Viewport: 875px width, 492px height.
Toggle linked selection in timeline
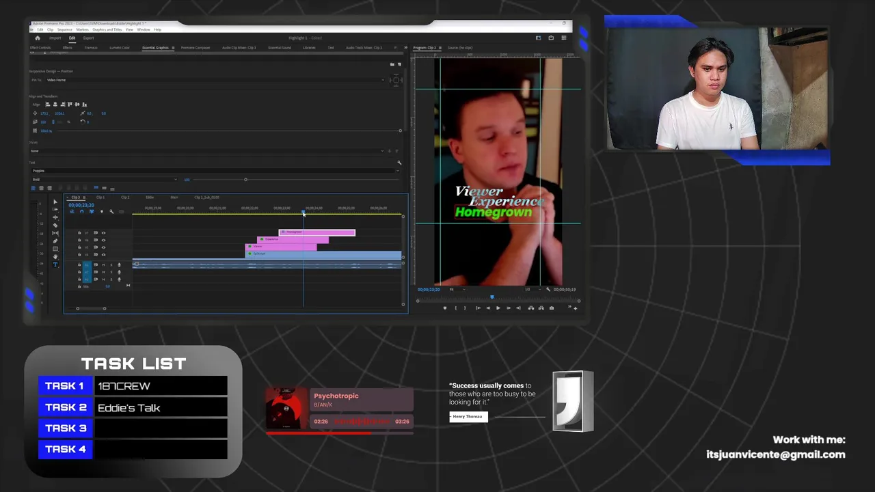click(92, 211)
